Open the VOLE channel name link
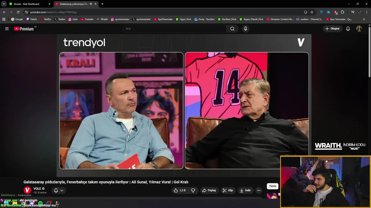The height and width of the screenshot is (208, 371). click(37, 189)
